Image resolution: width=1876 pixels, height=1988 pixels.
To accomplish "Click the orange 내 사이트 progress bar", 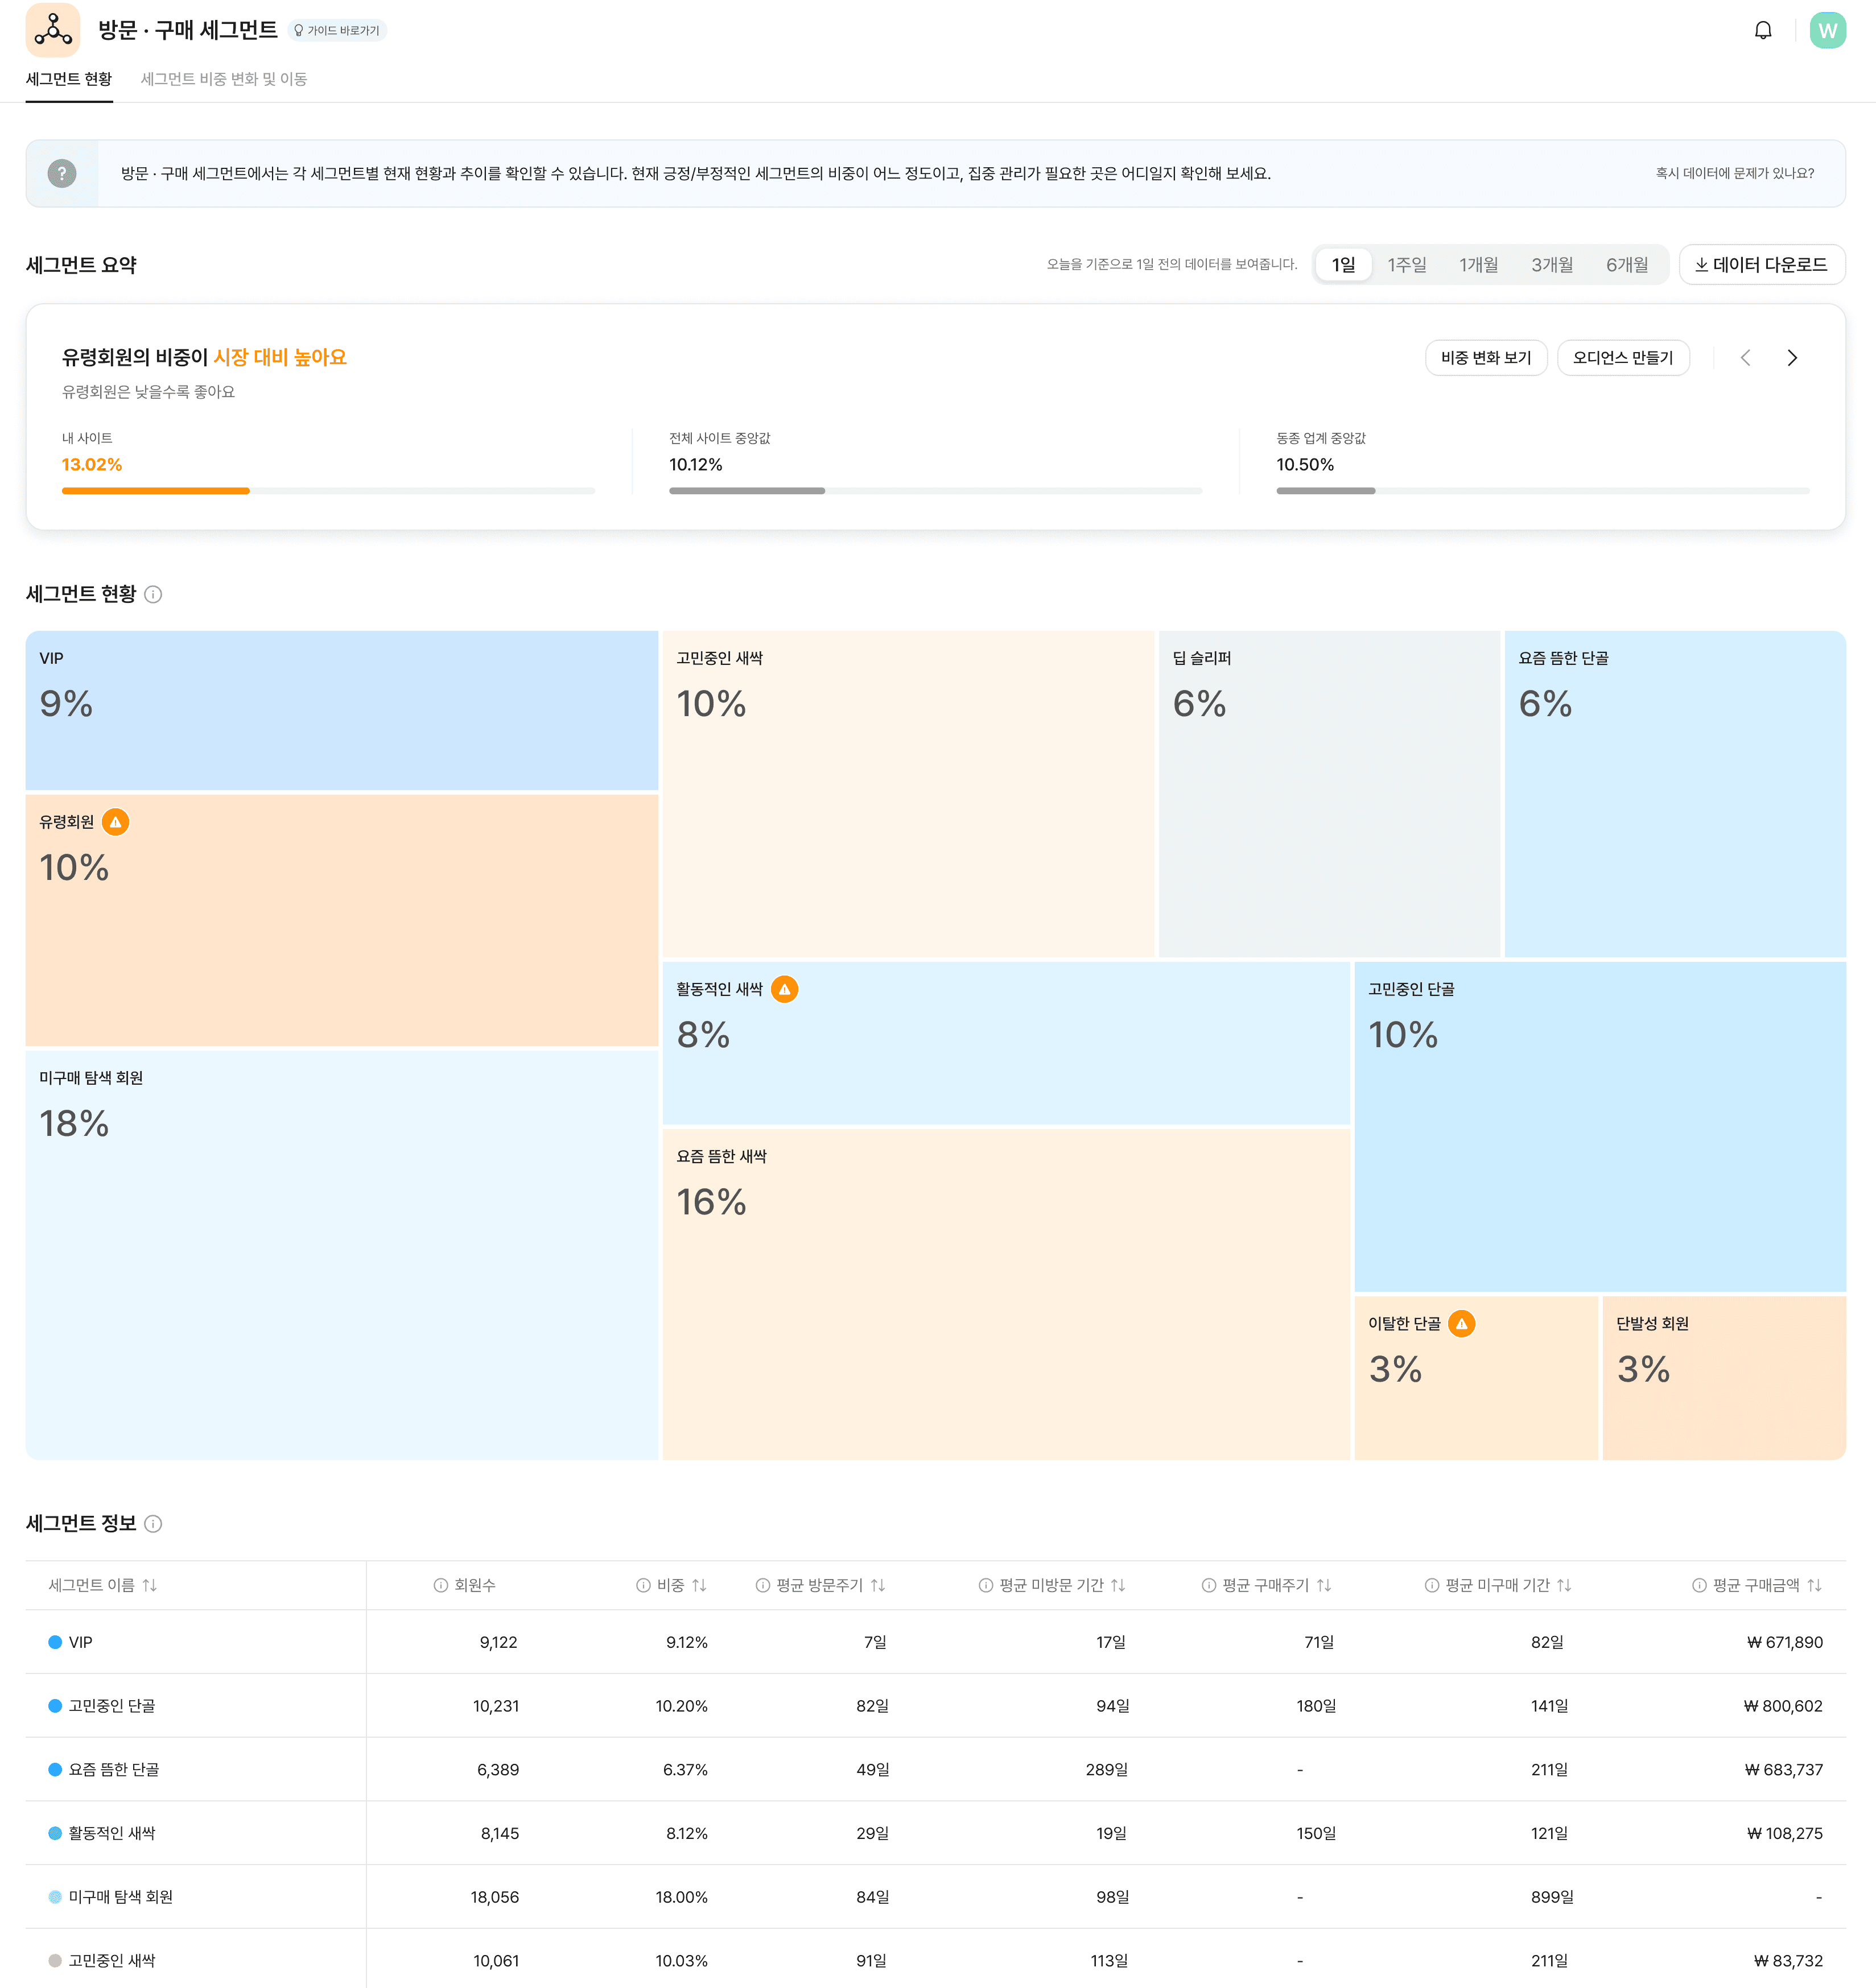I will tap(155, 491).
